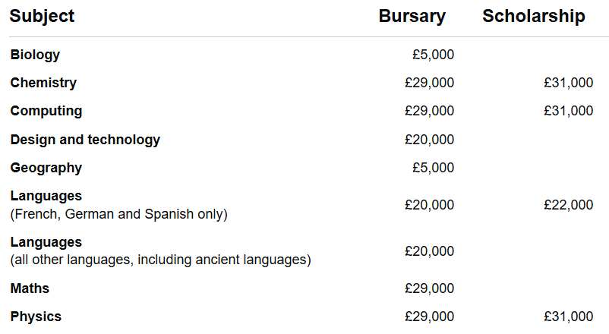This screenshot has height=334, width=609.
Task: Select the Physics subject label
Action: pyautogui.click(x=36, y=317)
